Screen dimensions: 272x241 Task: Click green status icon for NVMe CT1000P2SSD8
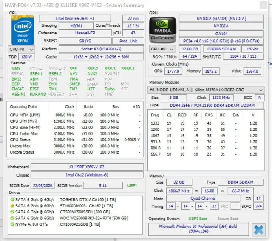point(12,224)
